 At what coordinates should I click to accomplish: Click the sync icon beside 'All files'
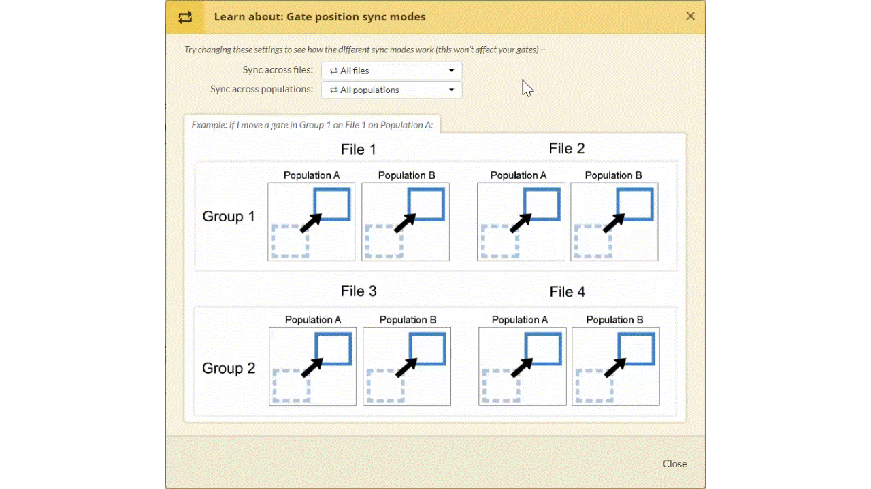point(333,71)
